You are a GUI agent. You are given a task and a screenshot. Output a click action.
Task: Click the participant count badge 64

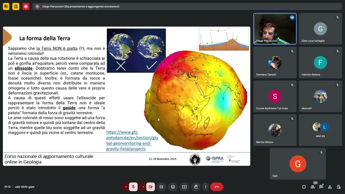315,183
